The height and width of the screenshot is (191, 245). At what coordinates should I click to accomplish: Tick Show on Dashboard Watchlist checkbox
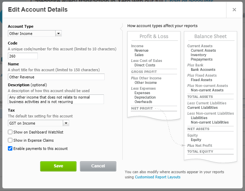click(x=10, y=132)
